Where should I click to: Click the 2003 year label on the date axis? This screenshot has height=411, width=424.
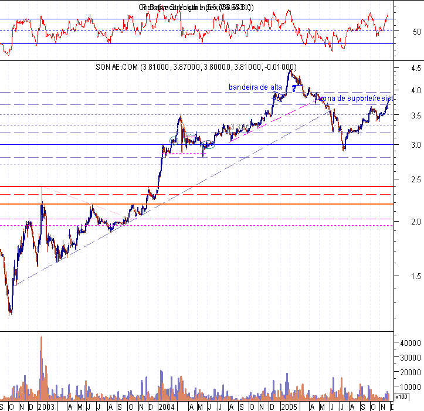pyautogui.click(x=46, y=407)
